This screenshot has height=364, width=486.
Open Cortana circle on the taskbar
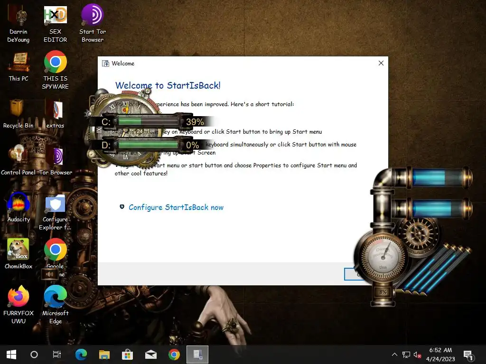tap(34, 355)
